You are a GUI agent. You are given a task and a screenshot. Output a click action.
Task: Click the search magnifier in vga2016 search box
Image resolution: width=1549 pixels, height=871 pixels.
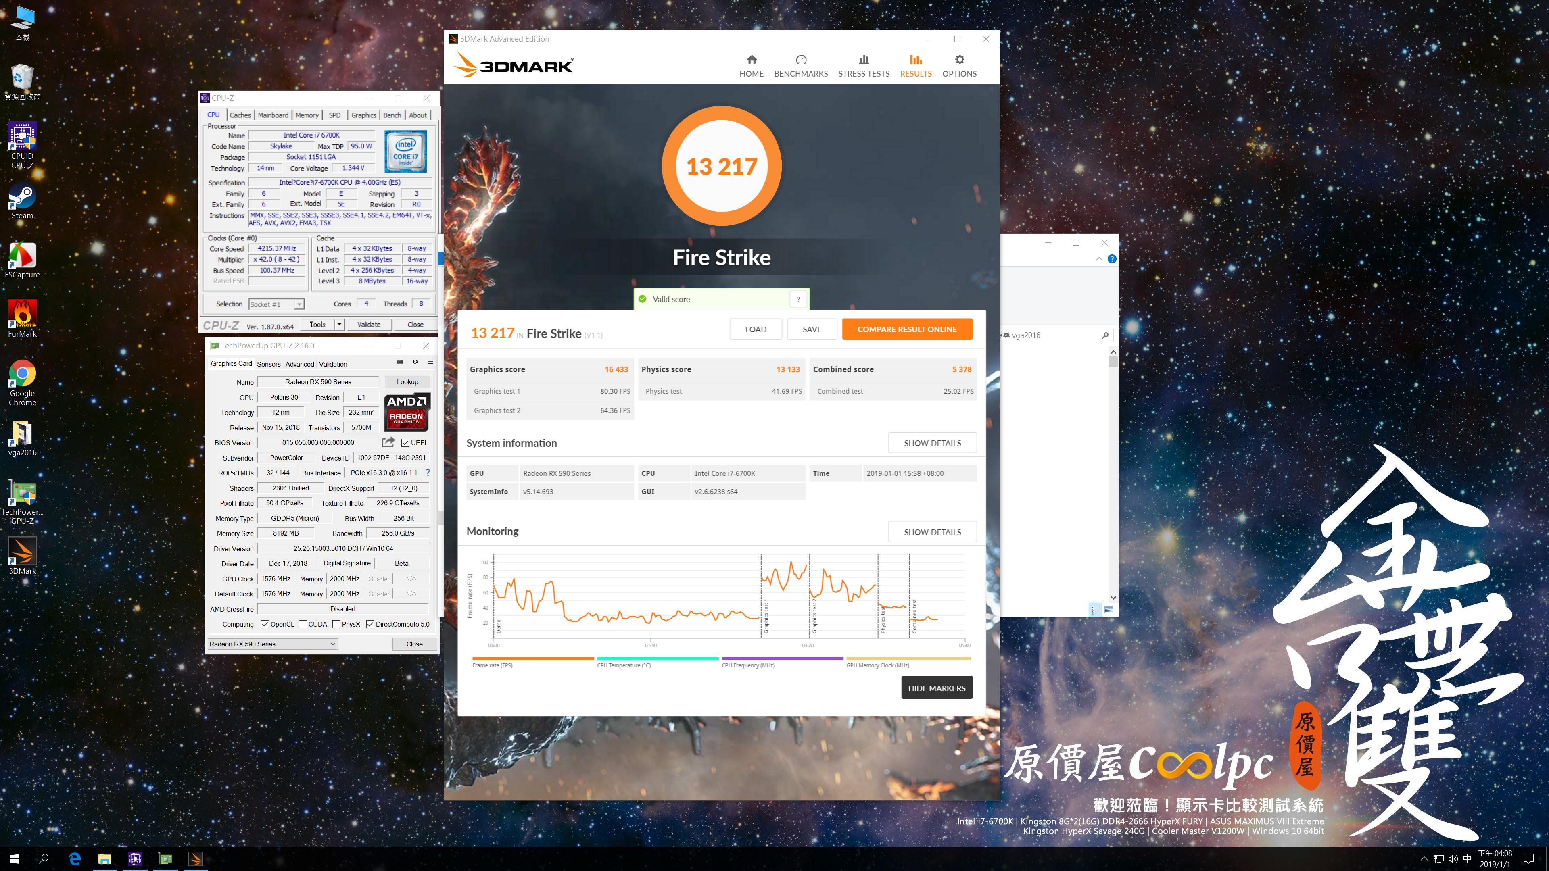[x=1105, y=335]
